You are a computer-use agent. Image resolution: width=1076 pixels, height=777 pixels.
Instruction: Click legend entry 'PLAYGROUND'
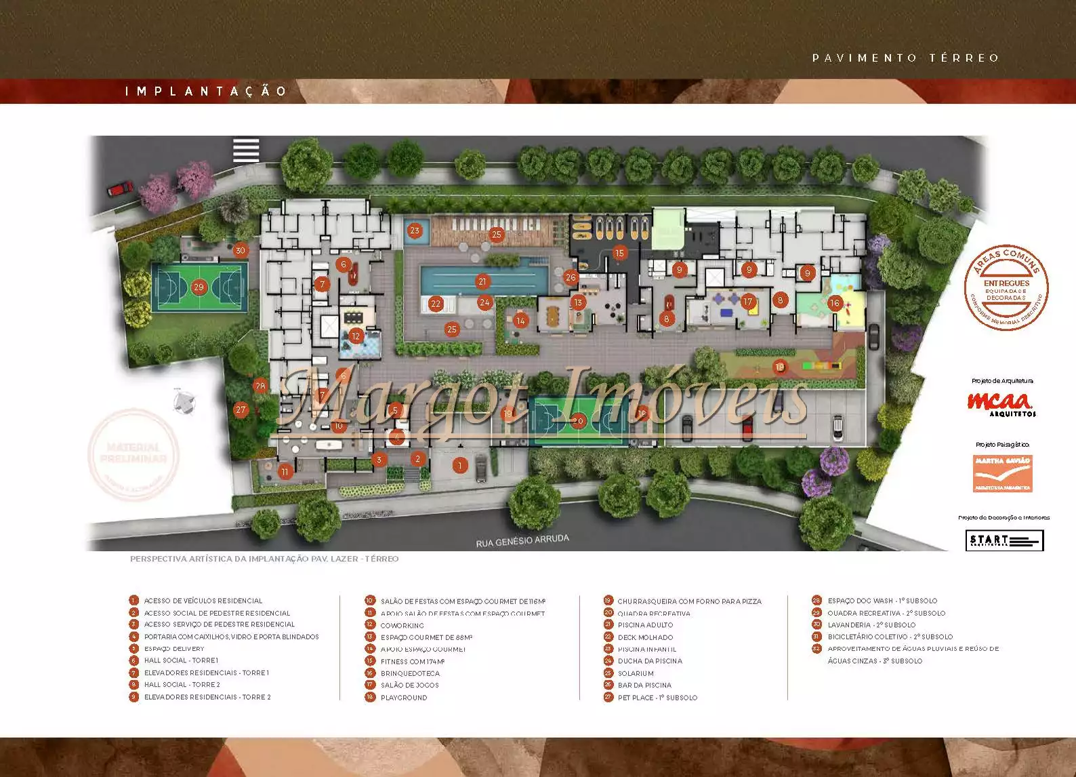point(404,698)
